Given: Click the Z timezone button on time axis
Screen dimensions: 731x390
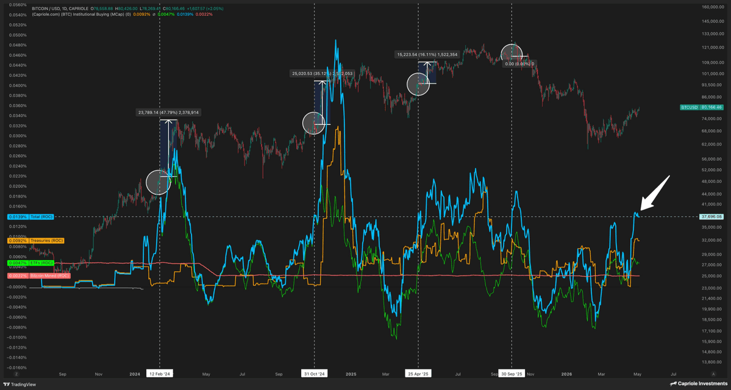Looking at the screenshot, I should [16, 374].
